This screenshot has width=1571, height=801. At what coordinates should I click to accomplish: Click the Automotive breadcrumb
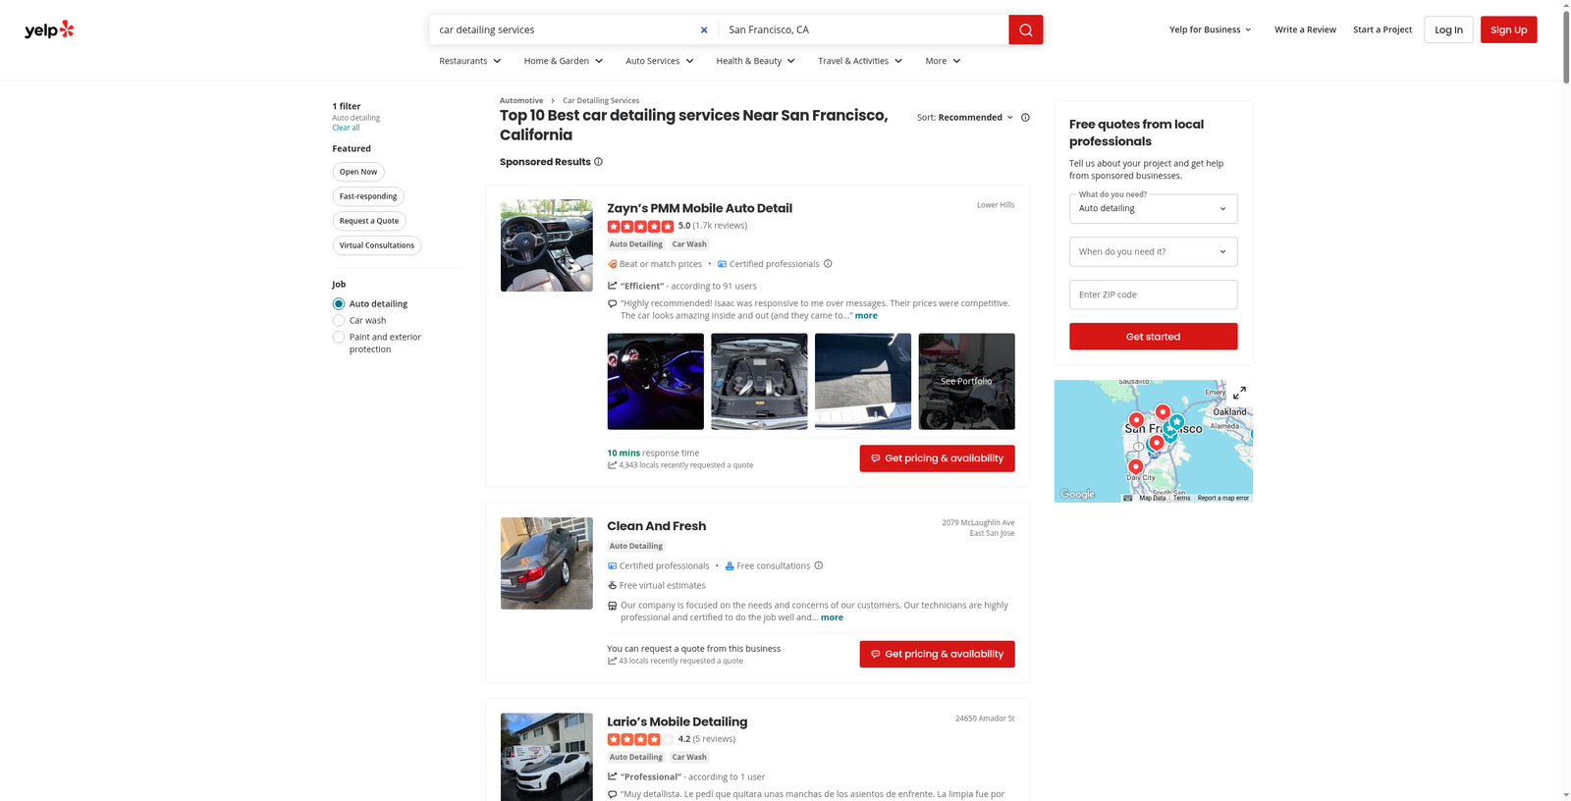(x=521, y=101)
